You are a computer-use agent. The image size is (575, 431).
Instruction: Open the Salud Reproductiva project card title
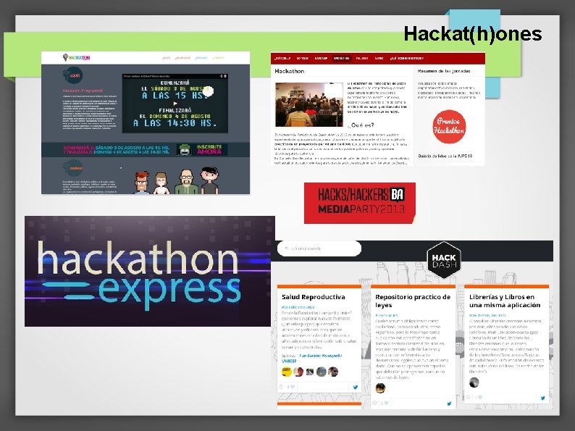(313, 297)
